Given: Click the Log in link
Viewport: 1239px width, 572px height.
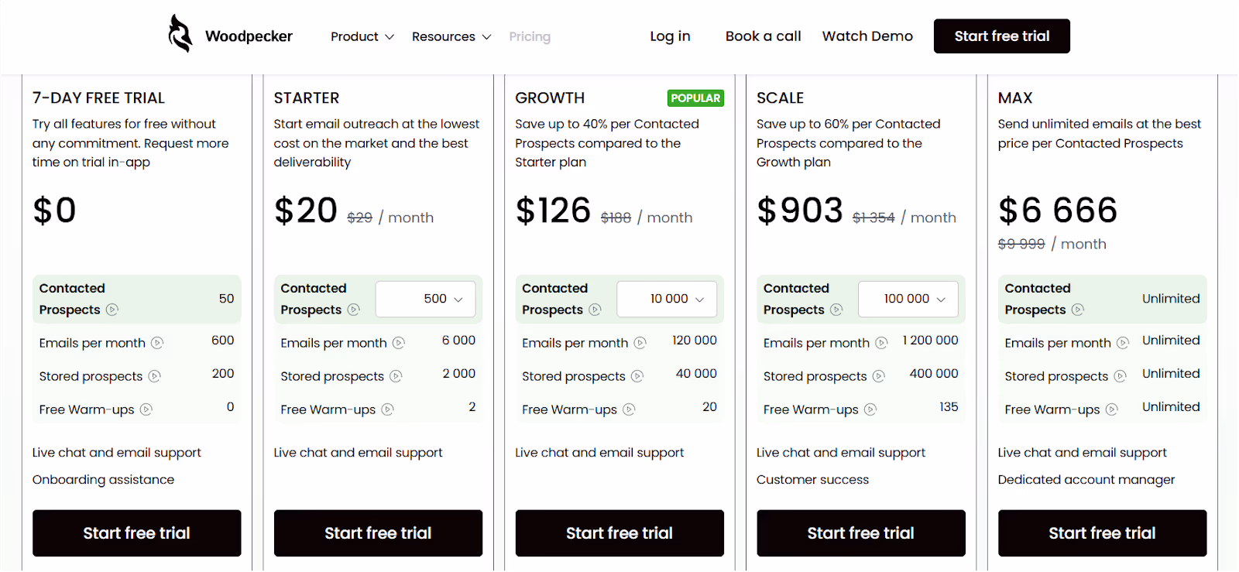Looking at the screenshot, I should [670, 36].
